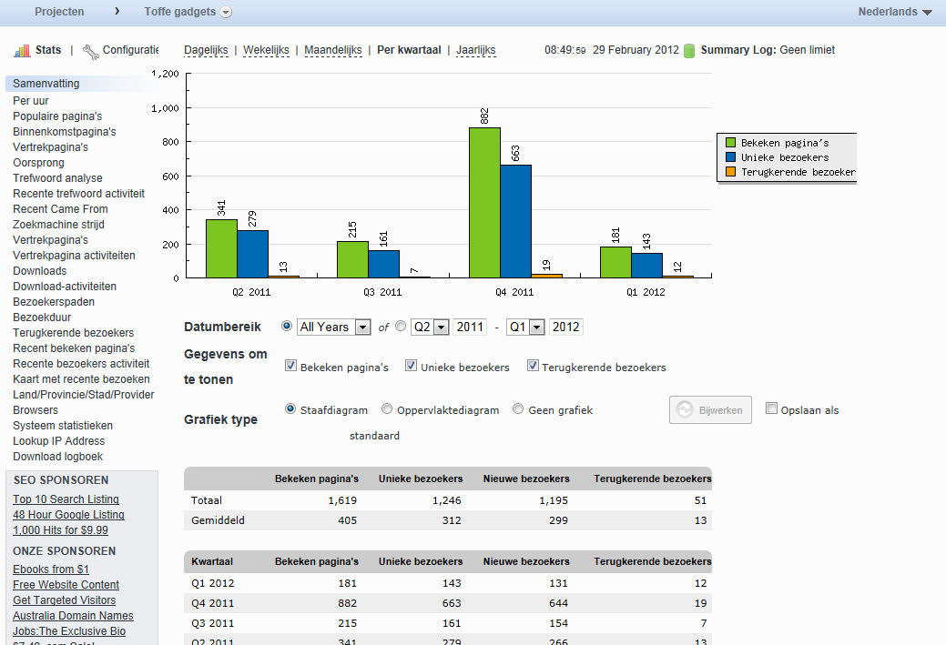Open Australia Domain Names link

click(x=73, y=616)
